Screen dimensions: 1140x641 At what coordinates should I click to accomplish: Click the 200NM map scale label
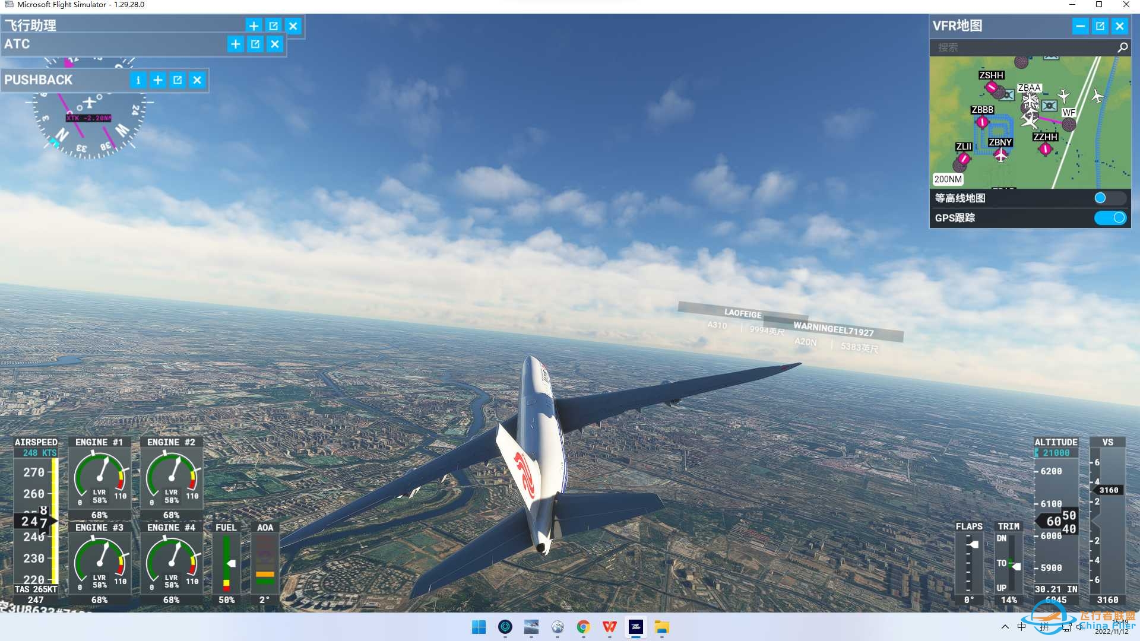[948, 179]
